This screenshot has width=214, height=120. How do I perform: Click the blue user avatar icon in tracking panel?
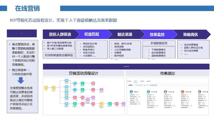(x=131, y=92)
